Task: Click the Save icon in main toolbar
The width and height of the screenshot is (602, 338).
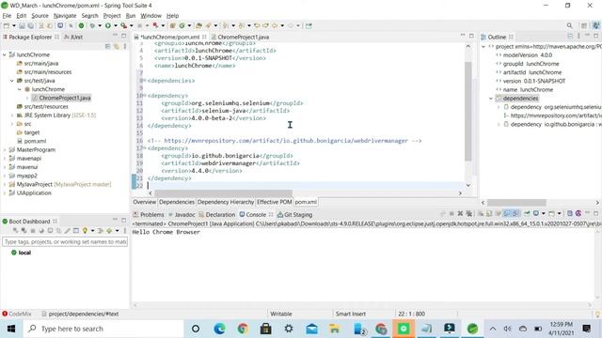Action: (22, 25)
